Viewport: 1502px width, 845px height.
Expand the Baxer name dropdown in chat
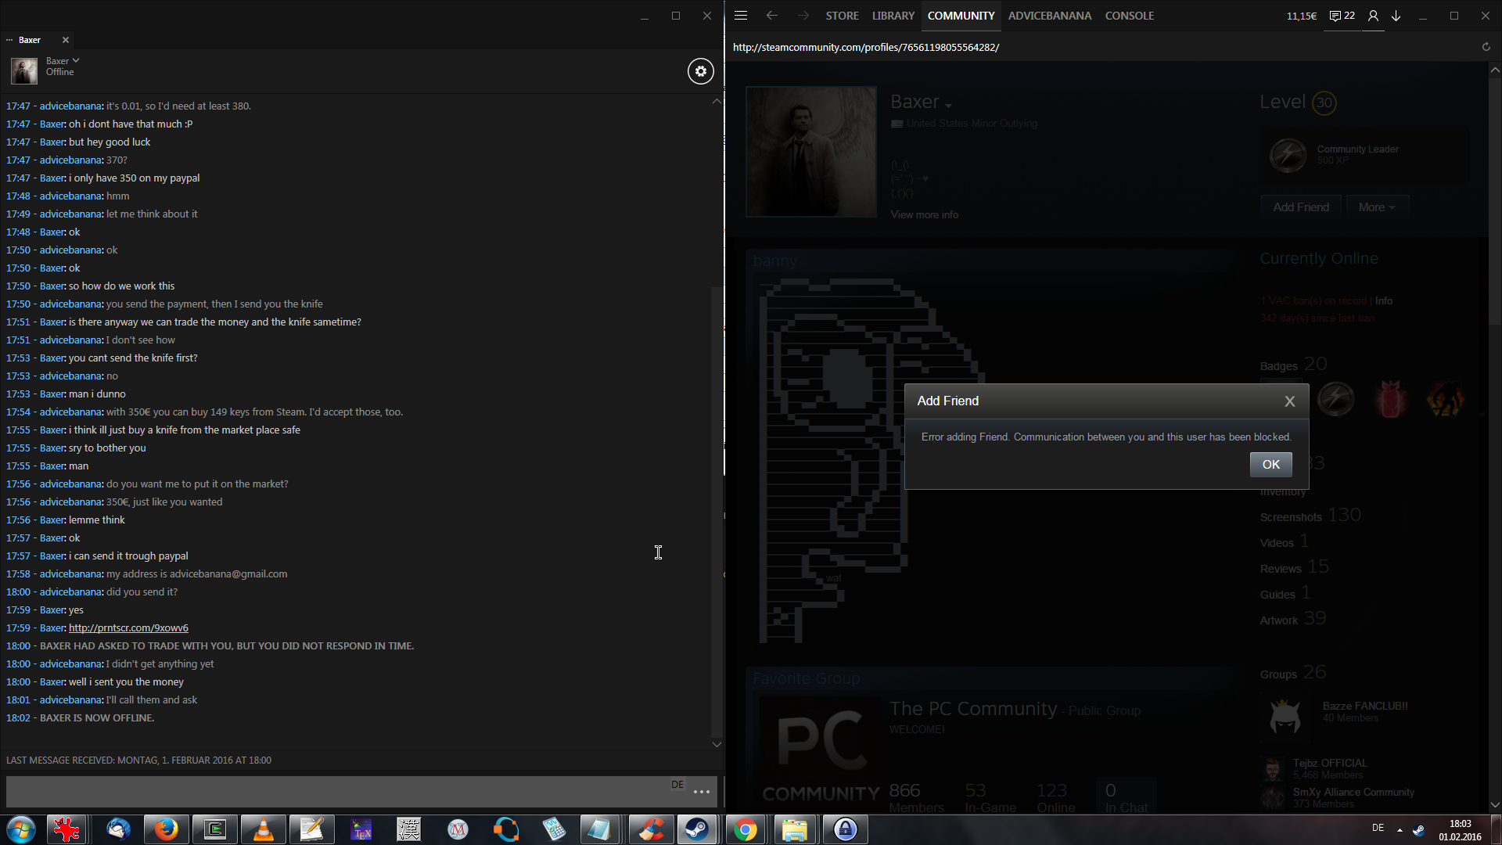75,60
